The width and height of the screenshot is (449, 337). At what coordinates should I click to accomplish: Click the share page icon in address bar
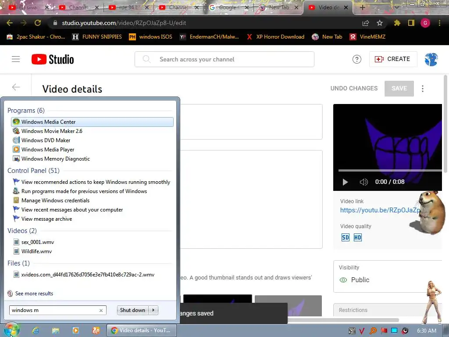366,23
